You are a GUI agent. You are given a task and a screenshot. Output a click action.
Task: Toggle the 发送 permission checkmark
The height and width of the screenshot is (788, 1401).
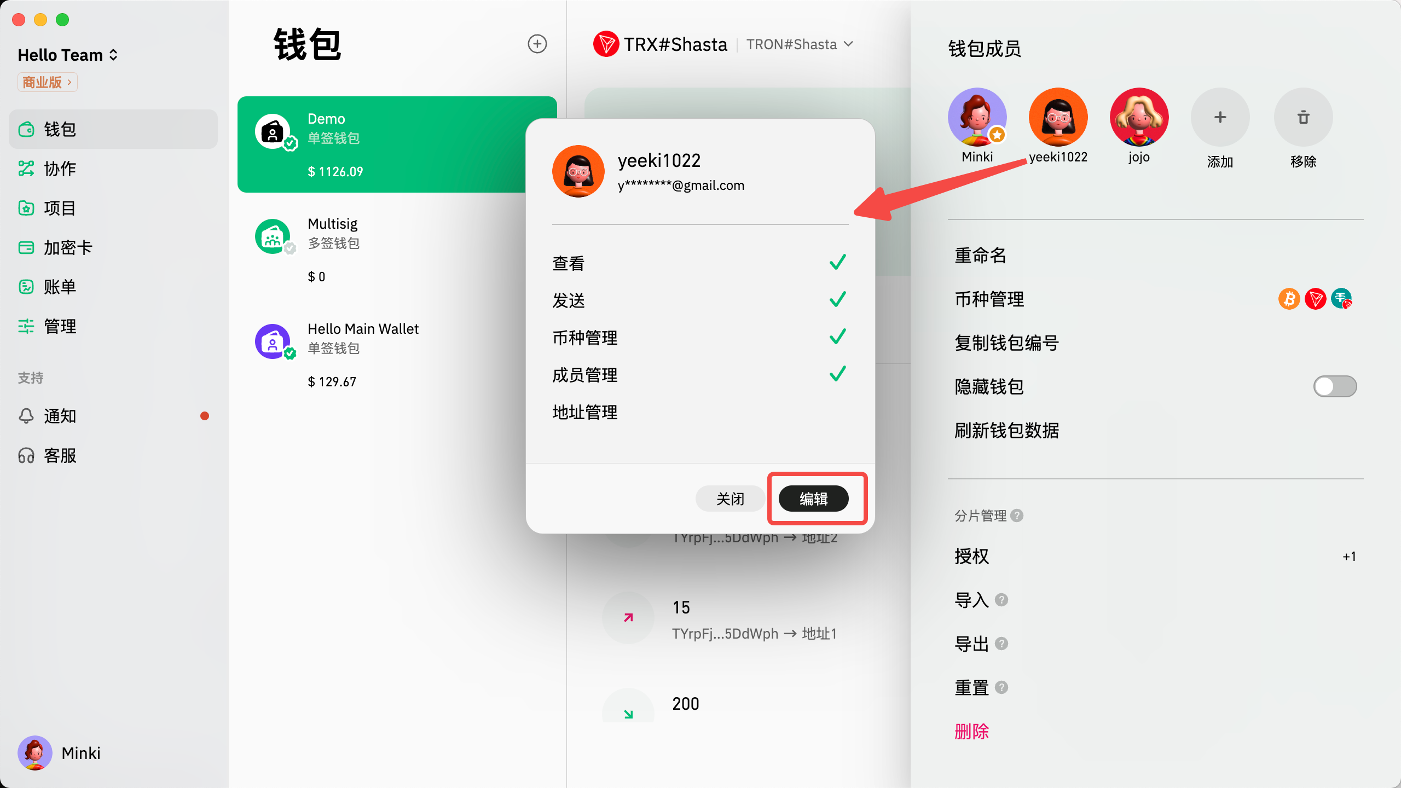pyautogui.click(x=837, y=300)
